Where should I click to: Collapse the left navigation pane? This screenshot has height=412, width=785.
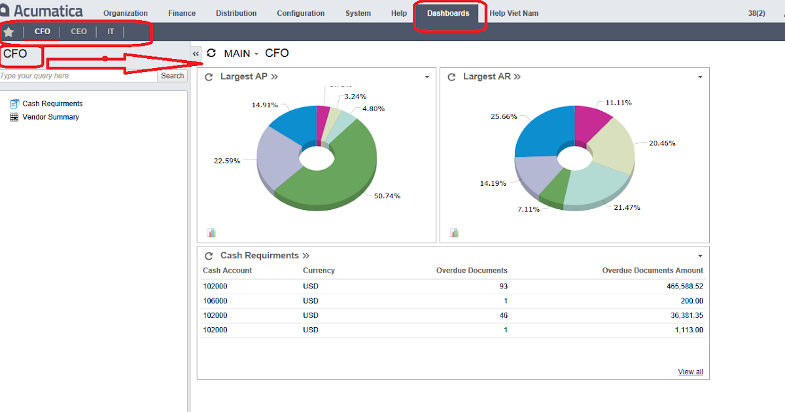click(x=195, y=54)
